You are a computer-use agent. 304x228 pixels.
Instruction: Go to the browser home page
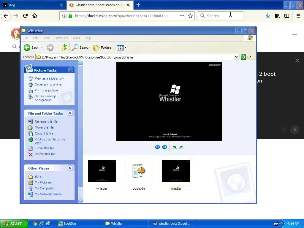[35, 16]
